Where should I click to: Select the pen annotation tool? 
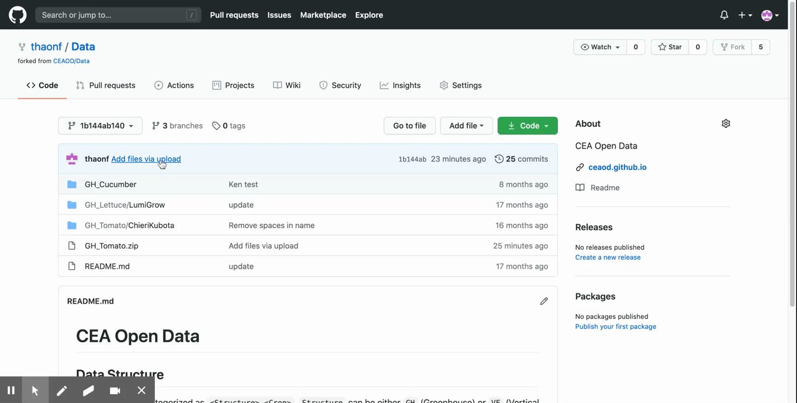pos(61,390)
